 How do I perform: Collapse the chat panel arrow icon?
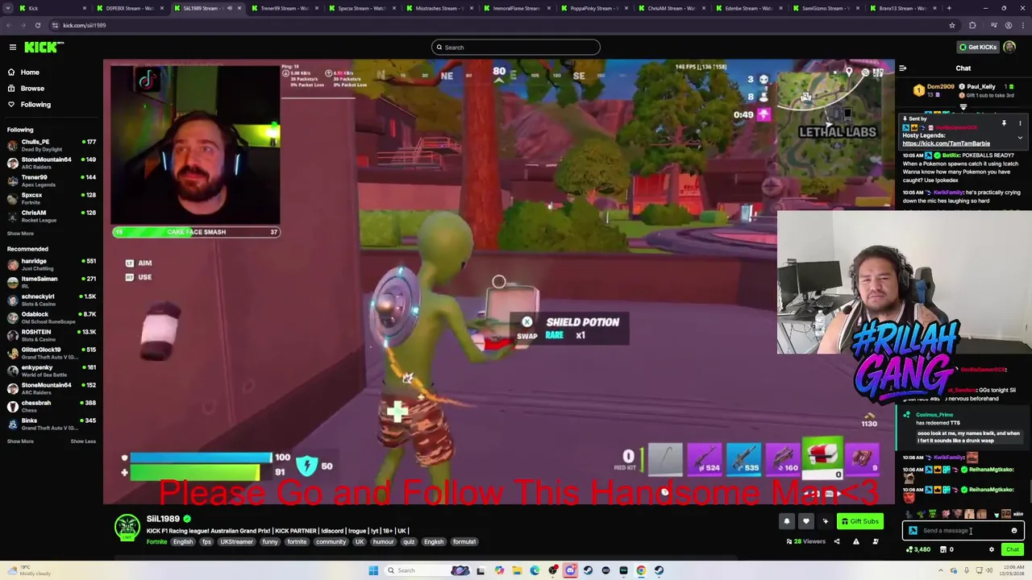click(902, 68)
